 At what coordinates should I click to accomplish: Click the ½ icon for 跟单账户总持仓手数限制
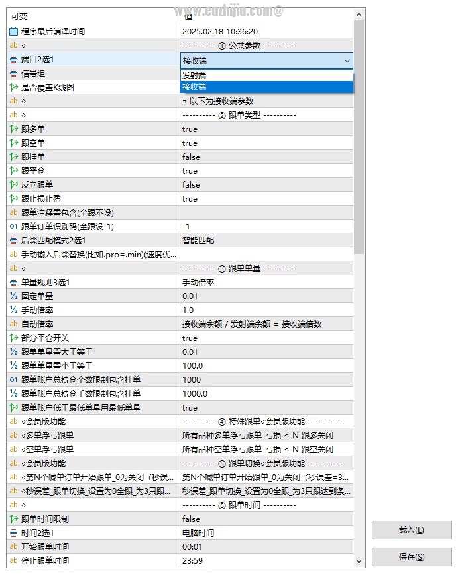coord(13,393)
